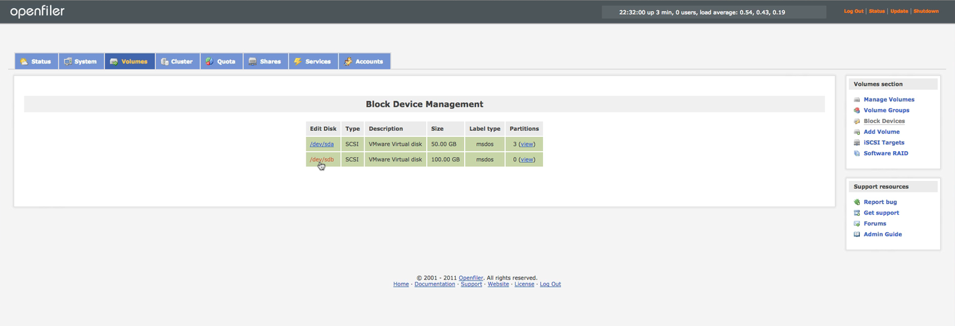Image resolution: width=955 pixels, height=326 pixels.
Task: Go to the Accounts tab
Action: point(364,61)
